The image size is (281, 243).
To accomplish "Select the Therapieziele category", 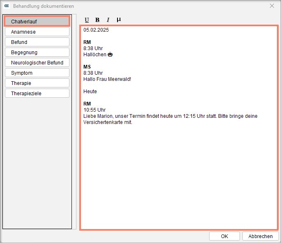I will [37, 93].
